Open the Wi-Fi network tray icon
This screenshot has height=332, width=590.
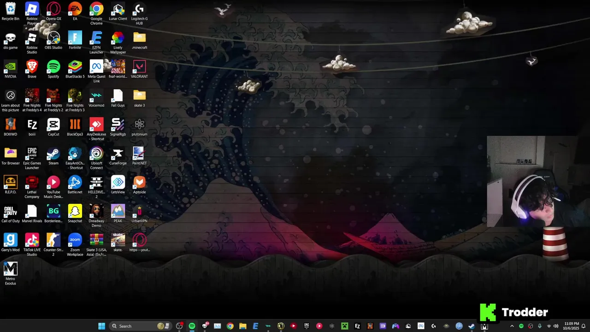549,326
